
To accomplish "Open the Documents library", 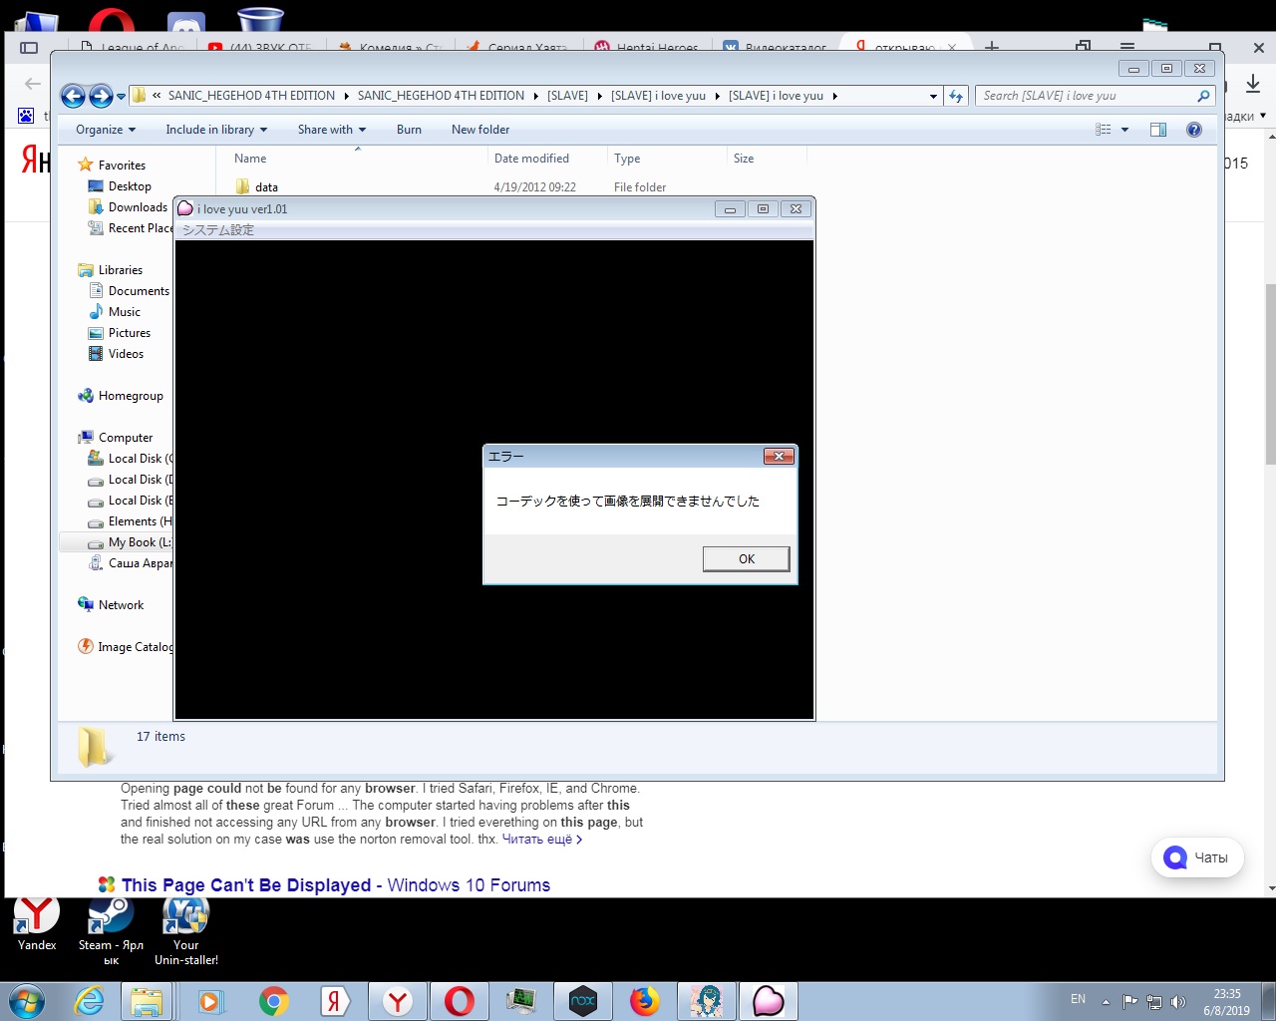I will point(139,291).
